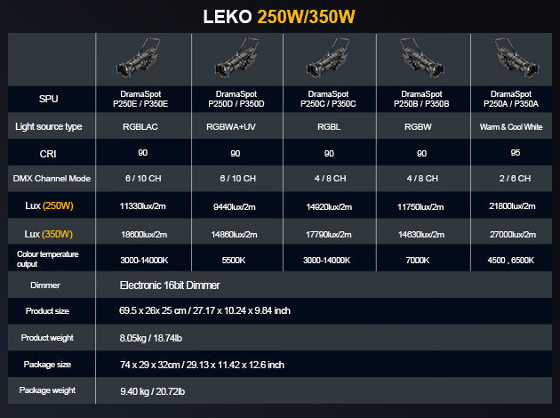Click the DramaSpot P250C / P350C spotlight image
The width and height of the screenshot is (560, 418).
pyautogui.click(x=329, y=60)
